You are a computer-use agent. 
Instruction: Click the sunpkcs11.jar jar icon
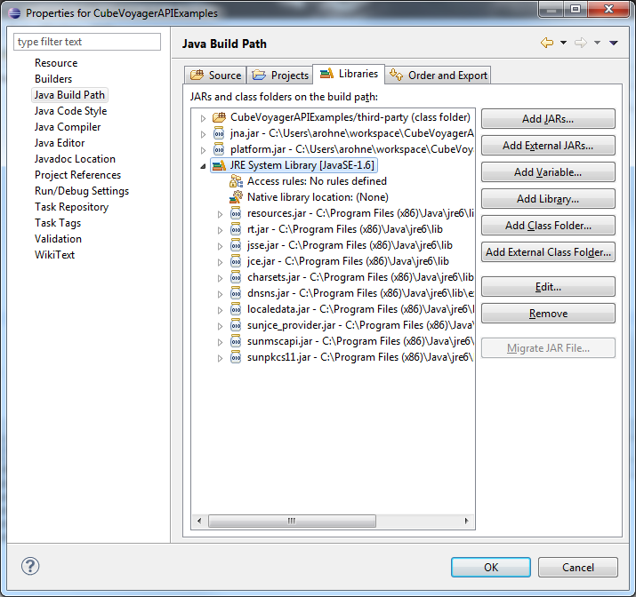(236, 357)
